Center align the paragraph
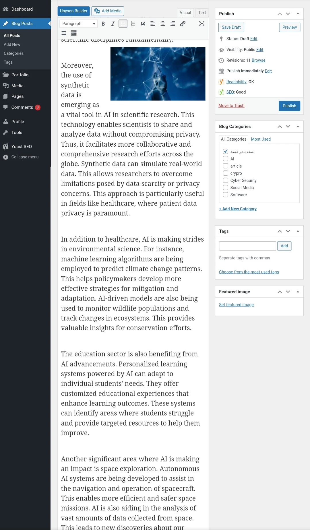 point(163,24)
